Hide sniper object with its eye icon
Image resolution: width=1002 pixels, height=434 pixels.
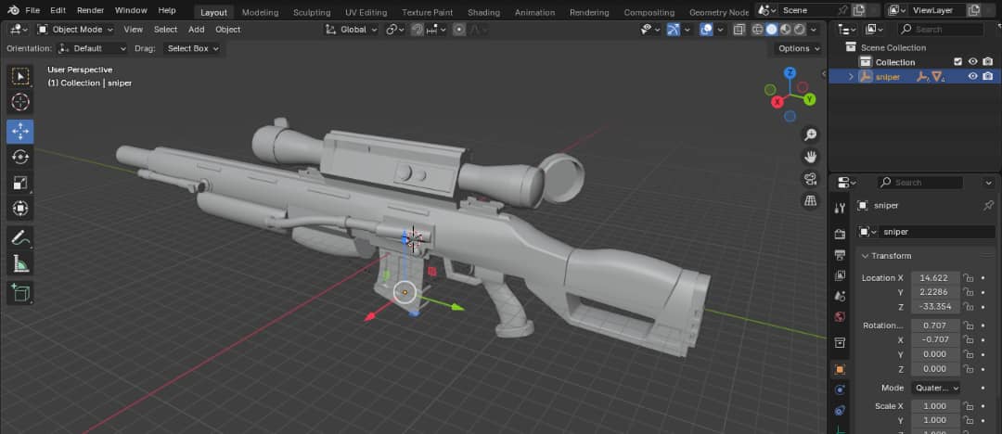click(x=972, y=76)
